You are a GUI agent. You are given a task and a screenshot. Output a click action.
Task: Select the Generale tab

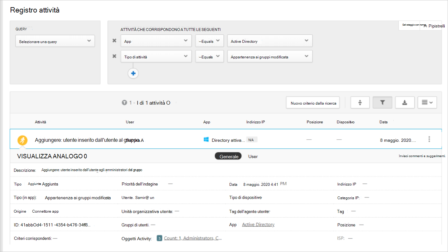[228, 156]
